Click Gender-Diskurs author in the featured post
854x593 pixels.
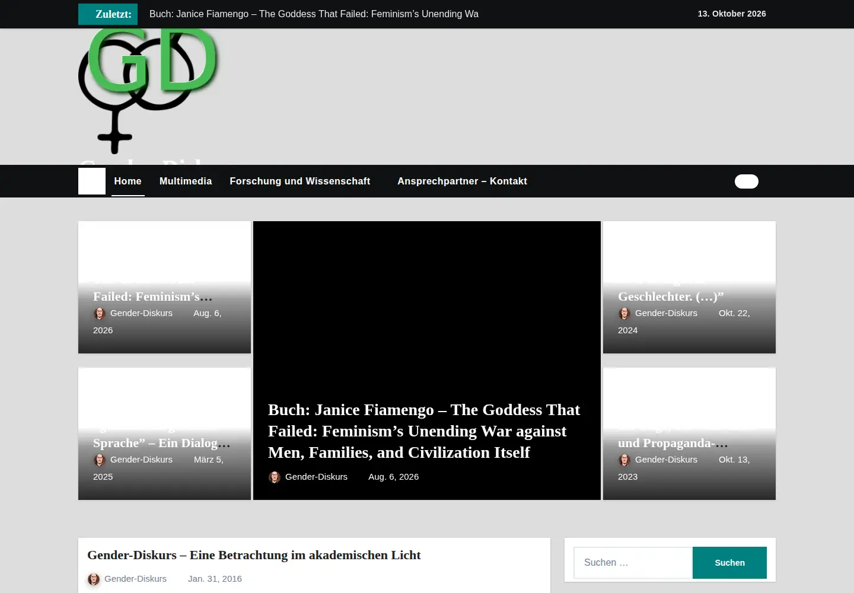316,477
